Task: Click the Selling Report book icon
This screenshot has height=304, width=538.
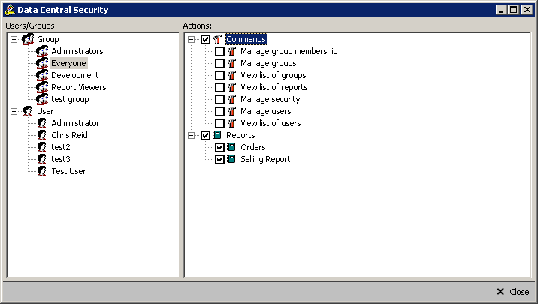Action: 231,159
